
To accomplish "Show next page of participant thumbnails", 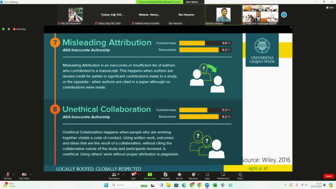I will (x=284, y=14).
